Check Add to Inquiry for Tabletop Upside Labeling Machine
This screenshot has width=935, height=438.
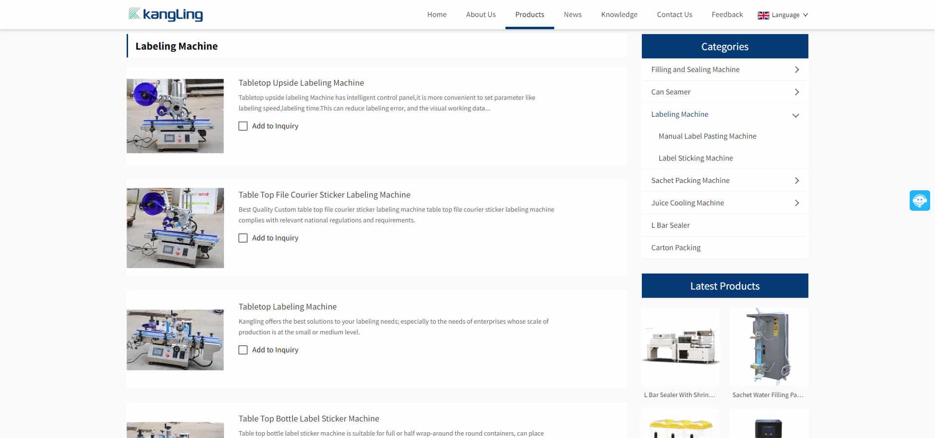(x=243, y=126)
